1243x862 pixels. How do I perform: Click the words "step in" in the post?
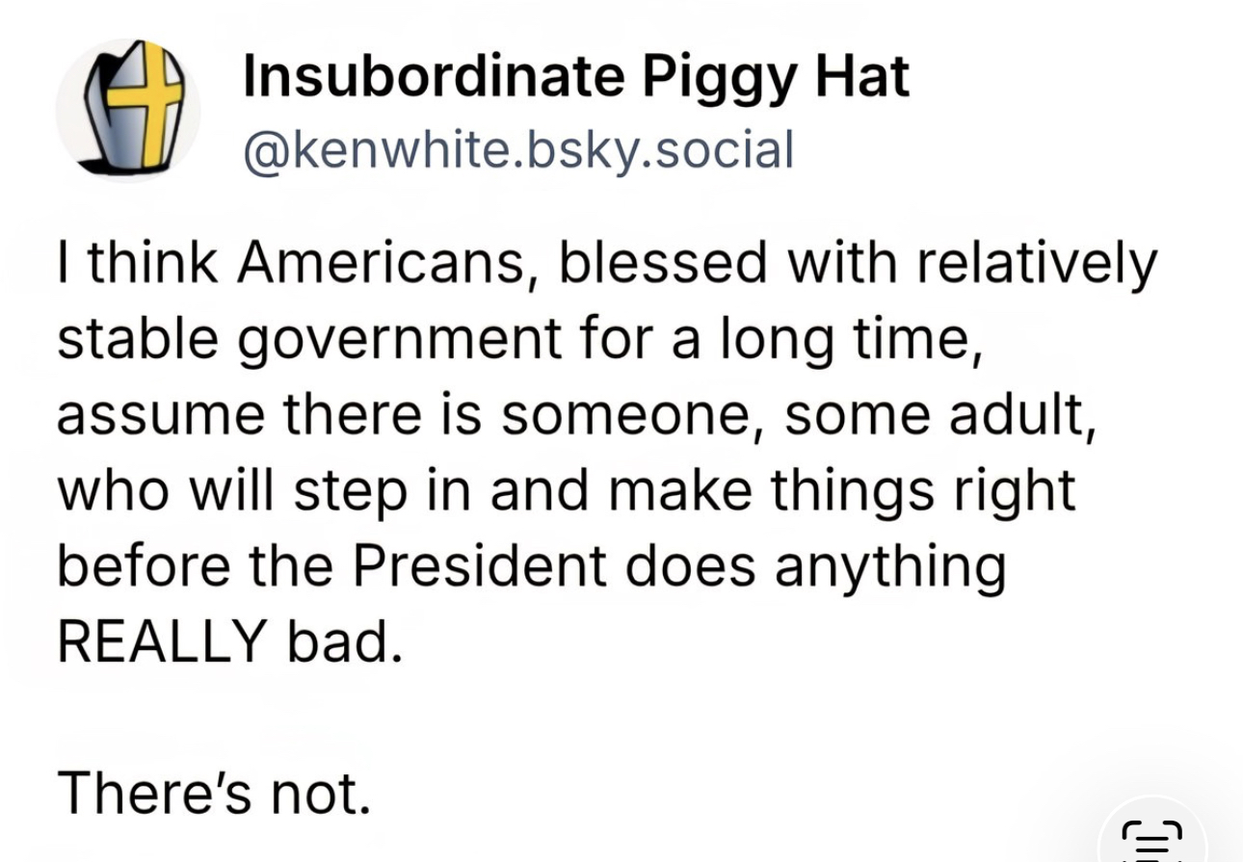(x=383, y=490)
